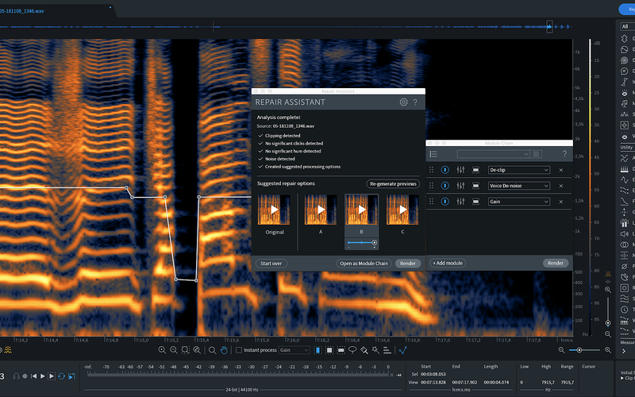635x397 pixels.
Task: Remove the Gain module from chain
Action: coord(561,202)
